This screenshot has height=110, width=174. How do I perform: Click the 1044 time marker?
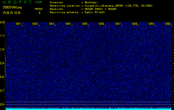[68, 24]
